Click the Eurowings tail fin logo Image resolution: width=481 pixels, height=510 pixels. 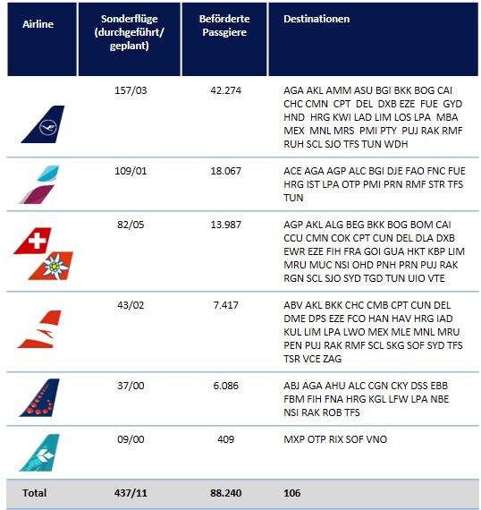pos(39,184)
